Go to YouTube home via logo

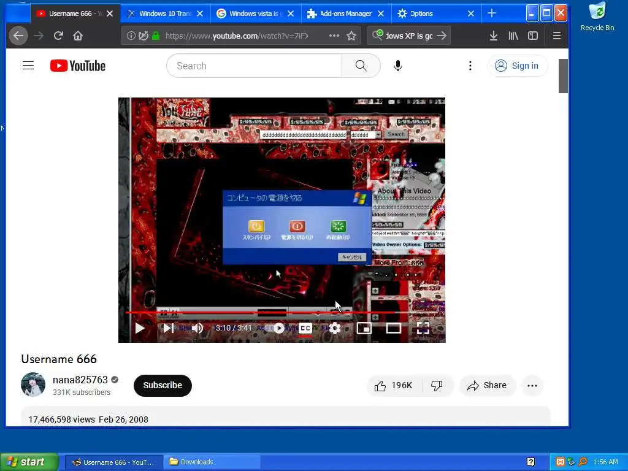click(x=78, y=66)
